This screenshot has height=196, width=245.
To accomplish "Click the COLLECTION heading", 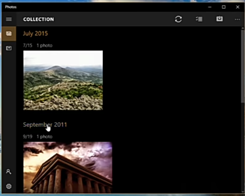I will pyautogui.click(x=38, y=19).
